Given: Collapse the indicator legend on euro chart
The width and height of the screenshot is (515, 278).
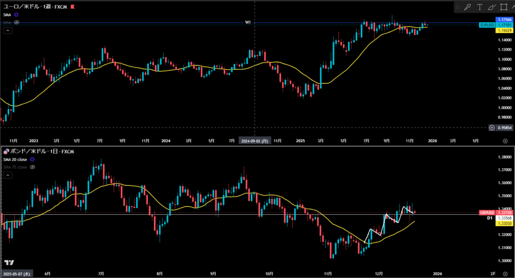Looking at the screenshot, I should 8,30.
